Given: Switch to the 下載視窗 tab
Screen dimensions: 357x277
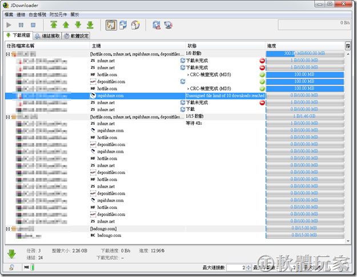Looking at the screenshot, I should pyautogui.click(x=18, y=35).
